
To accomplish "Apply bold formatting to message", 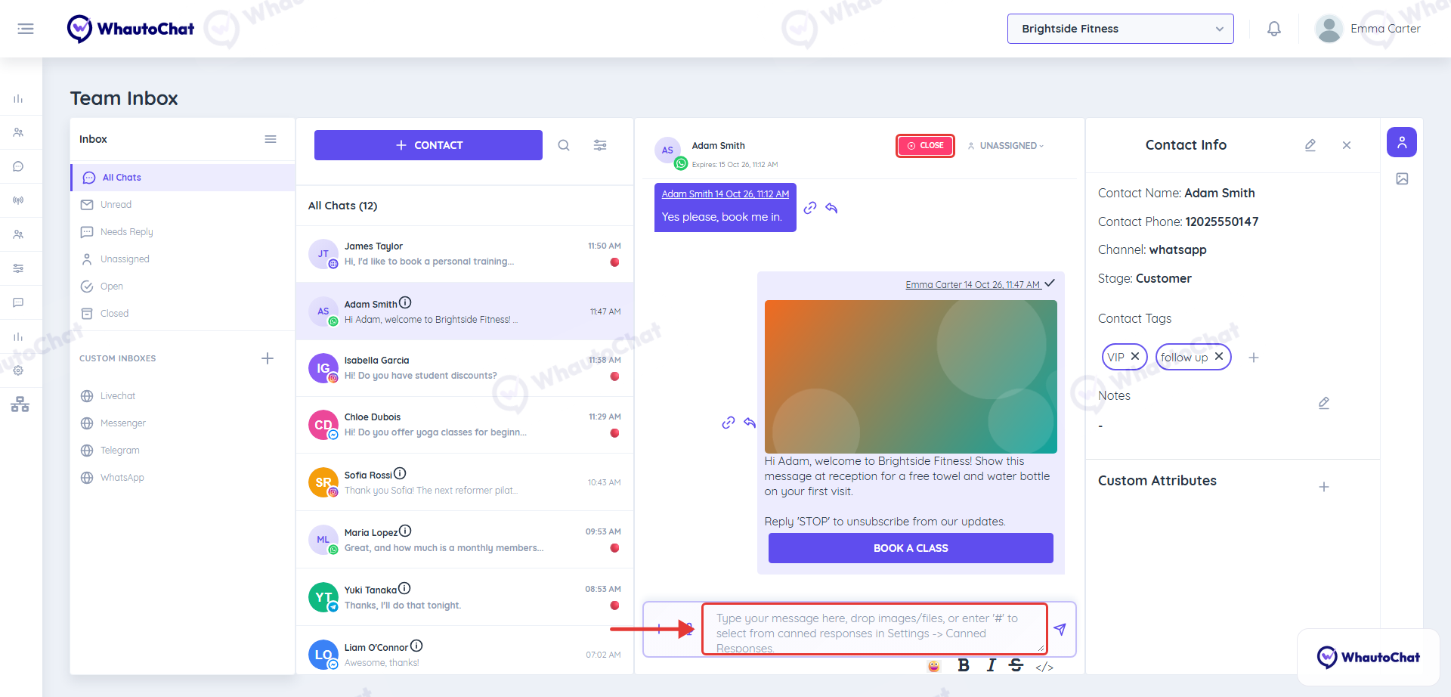I will click(964, 665).
